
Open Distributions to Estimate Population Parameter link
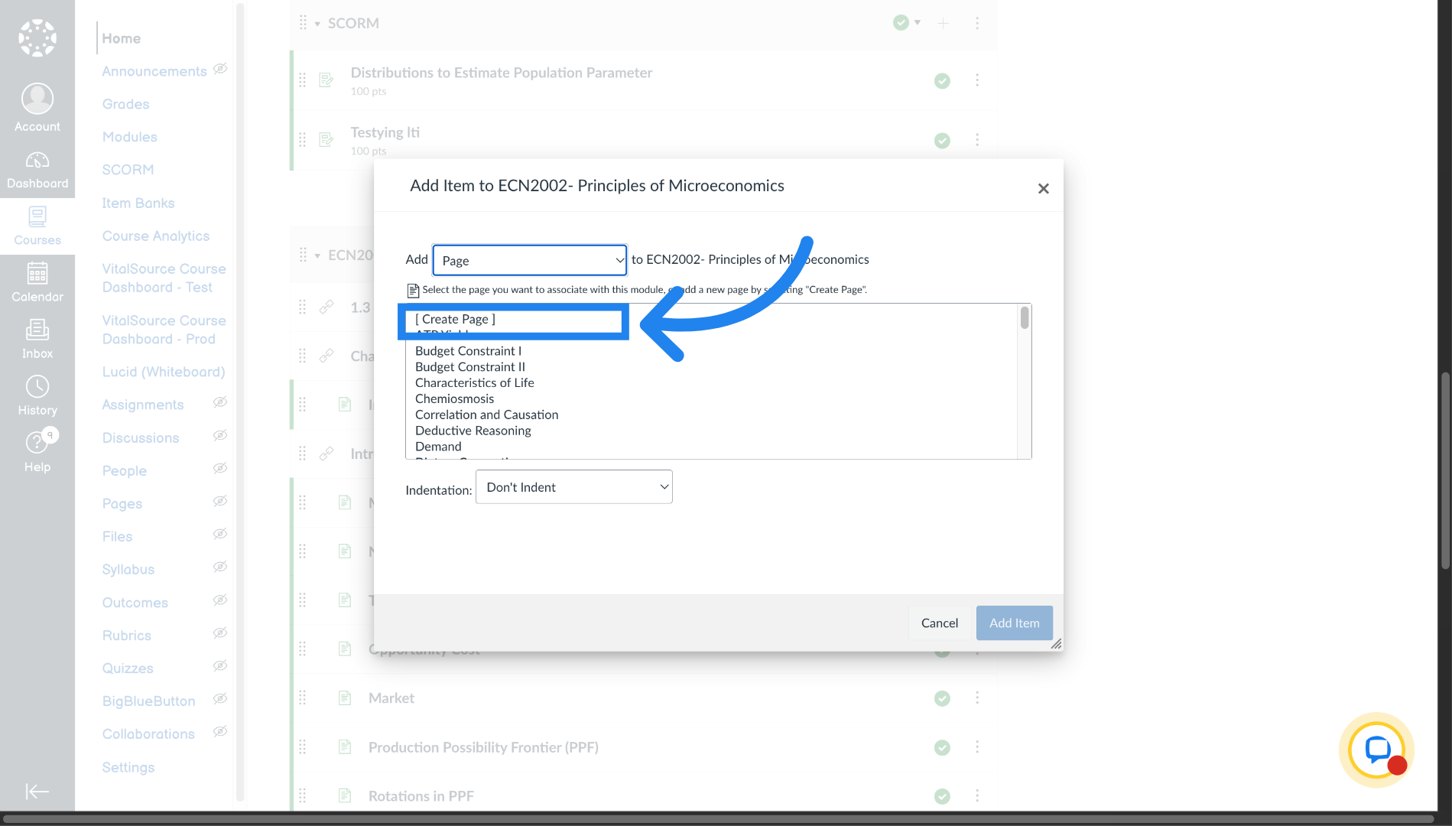point(502,73)
